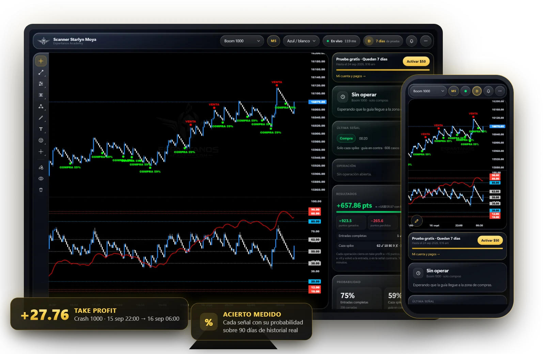Click the Espartanos Academy logo icon

coord(44,41)
